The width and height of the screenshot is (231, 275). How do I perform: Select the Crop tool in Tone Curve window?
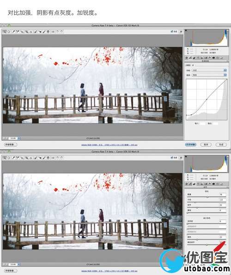26,31
